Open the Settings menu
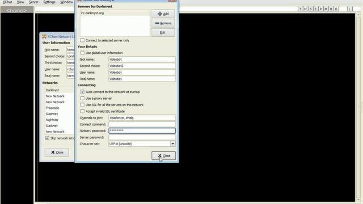The width and height of the screenshot is (363, 204). click(49, 2)
